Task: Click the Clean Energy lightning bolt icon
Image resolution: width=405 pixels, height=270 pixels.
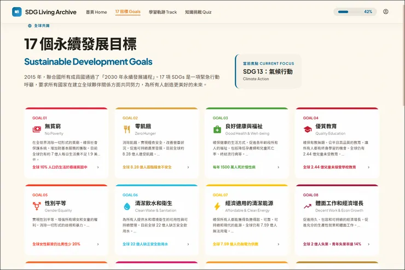Action: click(217, 206)
